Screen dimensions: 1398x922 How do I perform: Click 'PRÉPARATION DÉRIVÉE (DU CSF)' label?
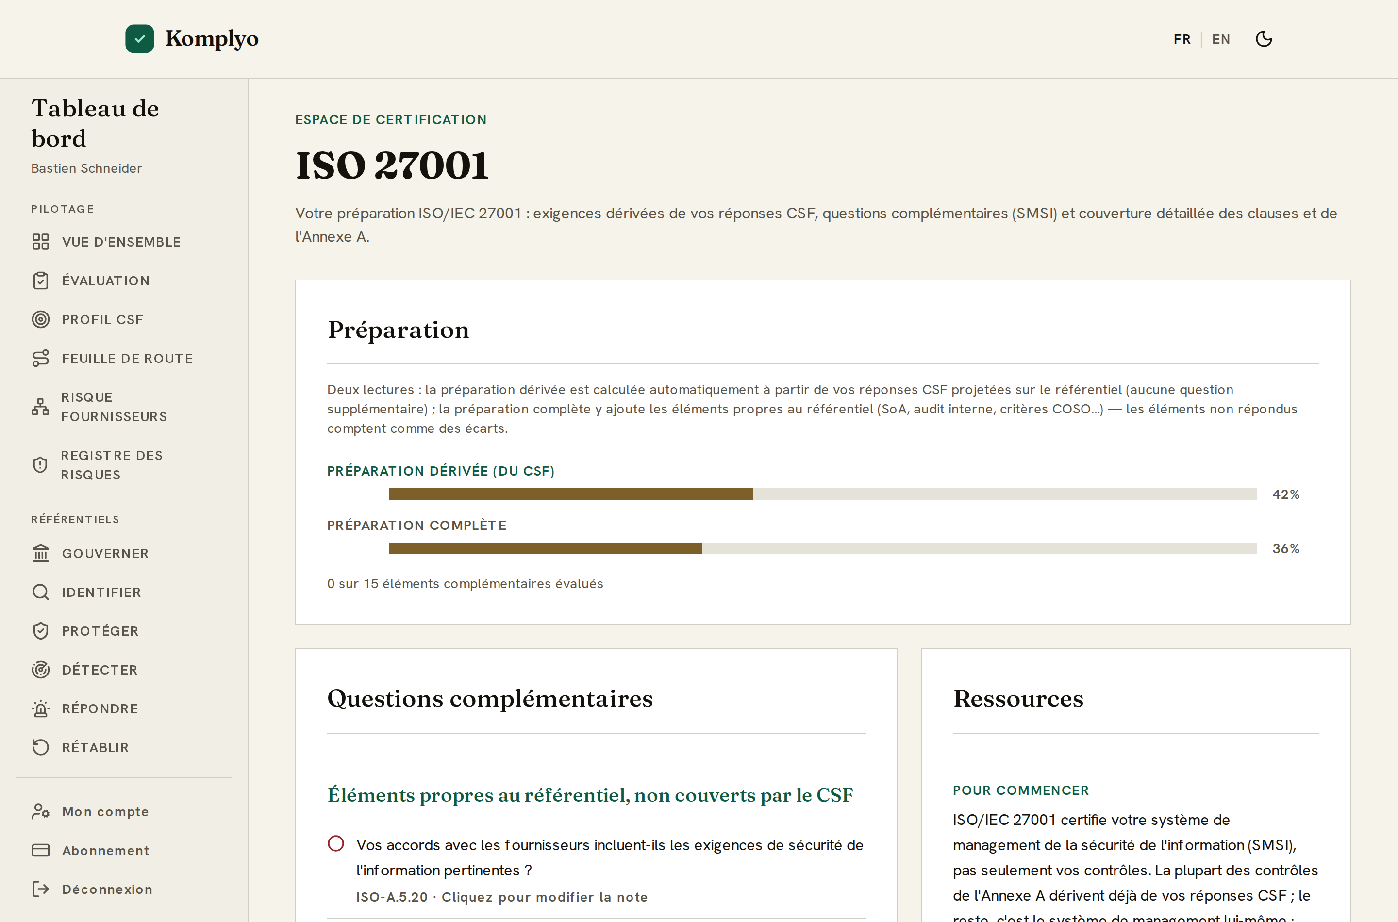[x=441, y=471]
